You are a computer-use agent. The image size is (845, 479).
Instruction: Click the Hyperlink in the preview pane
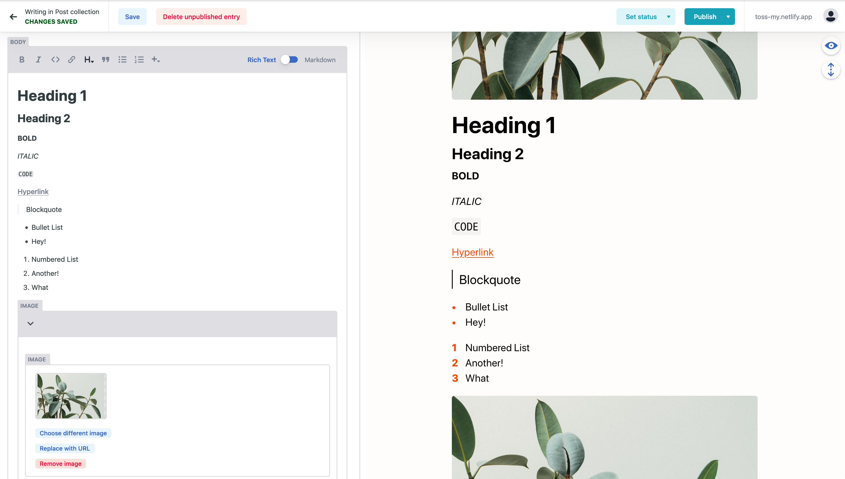[x=472, y=252]
